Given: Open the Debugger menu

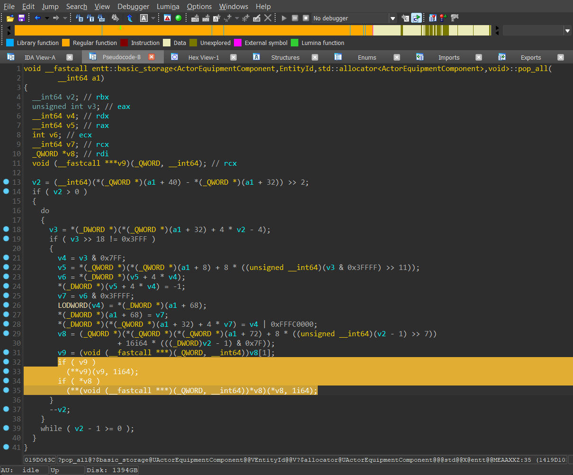Looking at the screenshot, I should point(133,7).
